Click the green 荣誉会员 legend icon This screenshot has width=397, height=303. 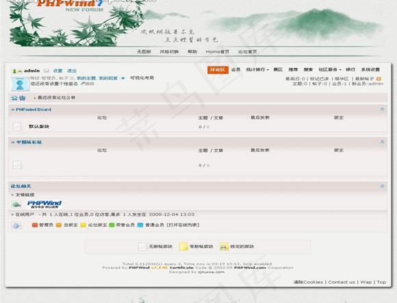pyautogui.click(x=112, y=225)
